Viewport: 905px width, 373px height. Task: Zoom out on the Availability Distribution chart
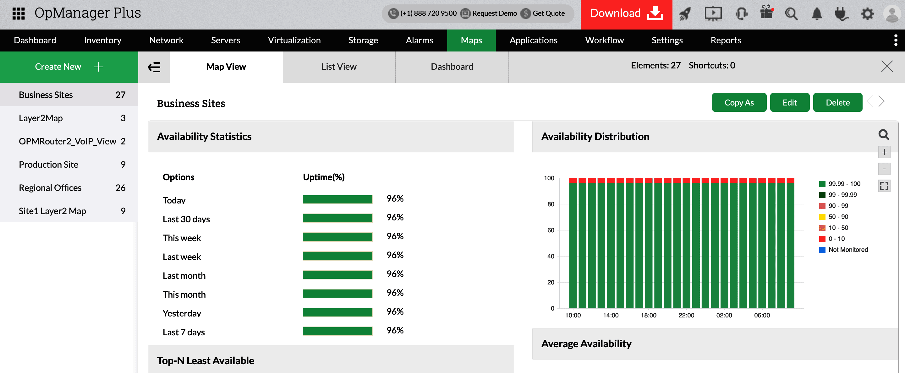885,169
